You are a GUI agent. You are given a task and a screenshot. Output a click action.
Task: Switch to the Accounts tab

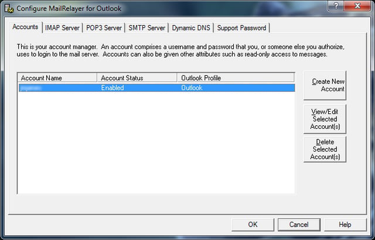click(x=25, y=28)
